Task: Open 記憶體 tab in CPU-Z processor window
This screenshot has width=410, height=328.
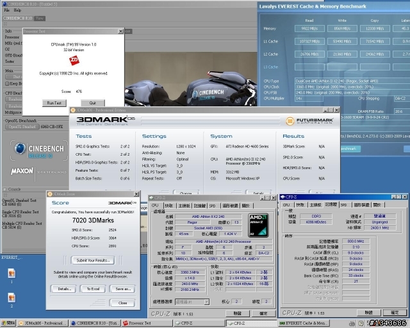Action: (x=199, y=206)
